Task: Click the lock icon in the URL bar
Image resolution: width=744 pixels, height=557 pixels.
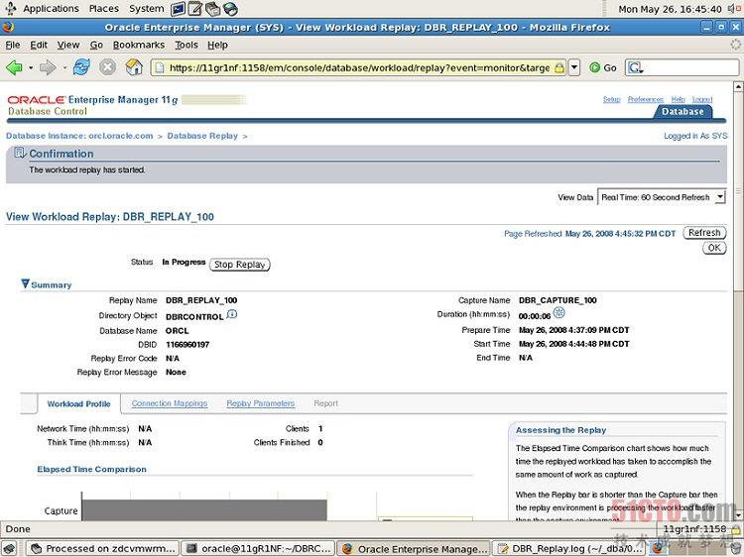Action: tap(559, 68)
